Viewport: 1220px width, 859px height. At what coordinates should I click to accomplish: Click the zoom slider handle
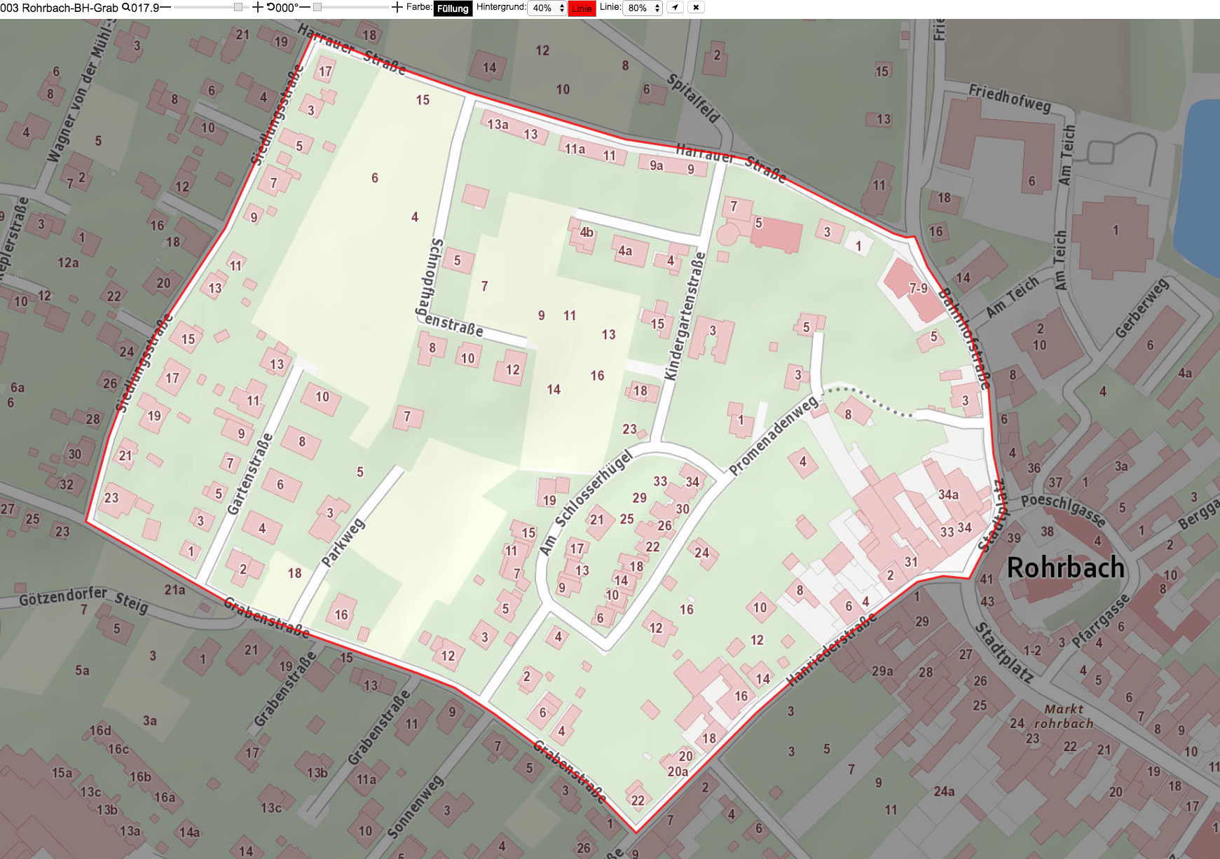(238, 7)
